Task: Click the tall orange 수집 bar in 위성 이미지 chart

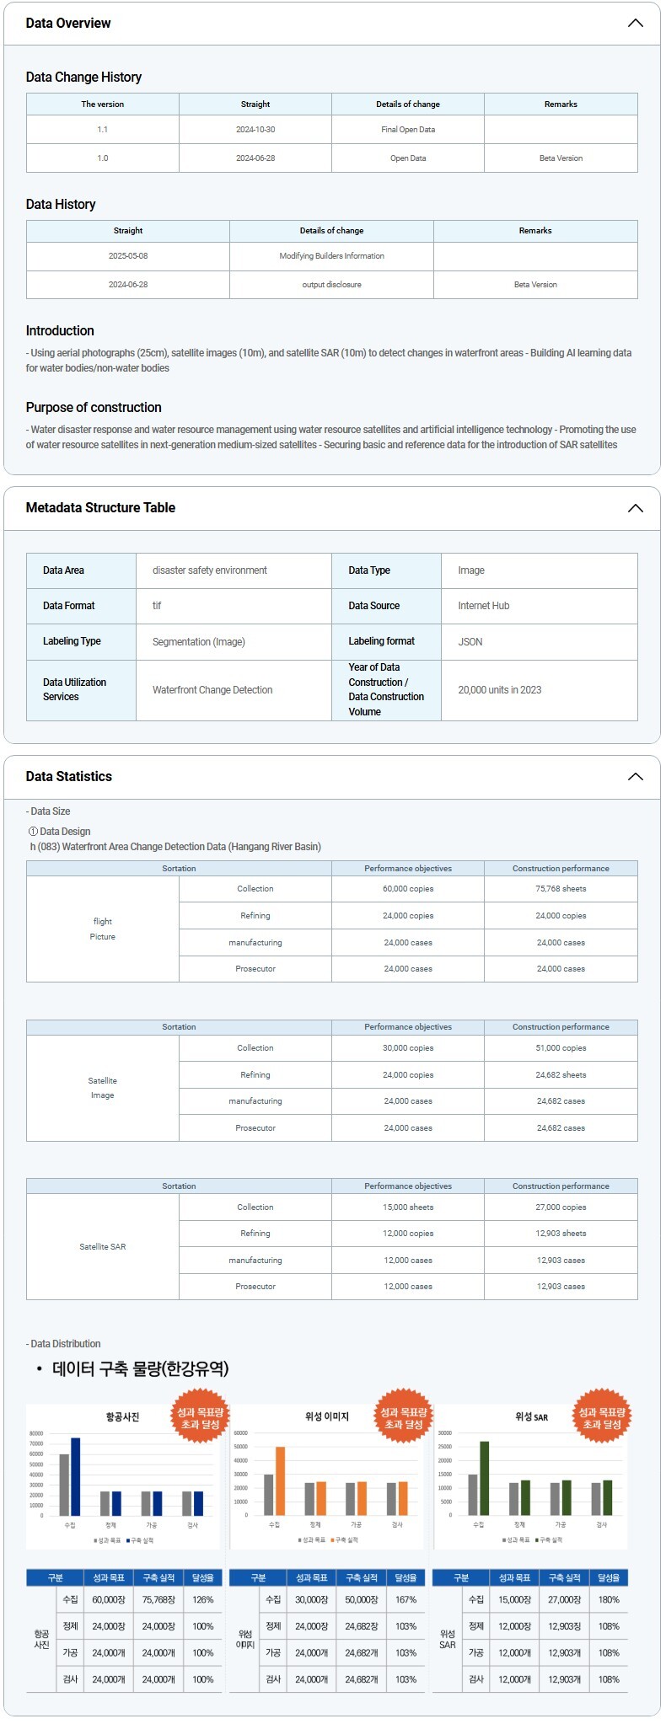Action: click(280, 1480)
